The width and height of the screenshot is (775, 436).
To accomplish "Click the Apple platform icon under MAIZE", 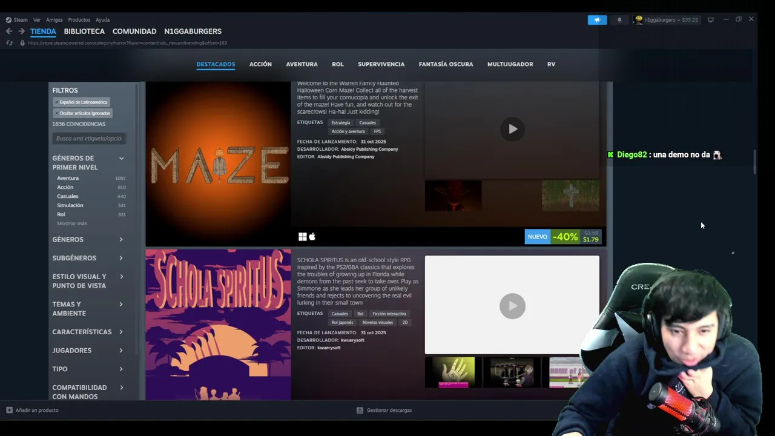I will coord(312,237).
